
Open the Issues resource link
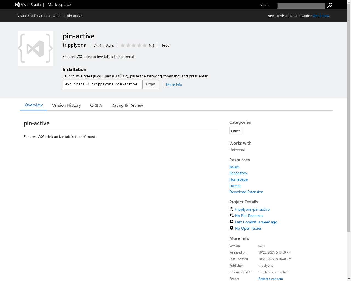pyautogui.click(x=234, y=167)
